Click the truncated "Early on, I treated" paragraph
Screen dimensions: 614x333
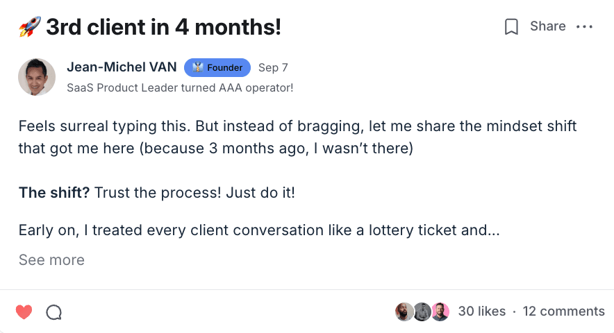259,230
